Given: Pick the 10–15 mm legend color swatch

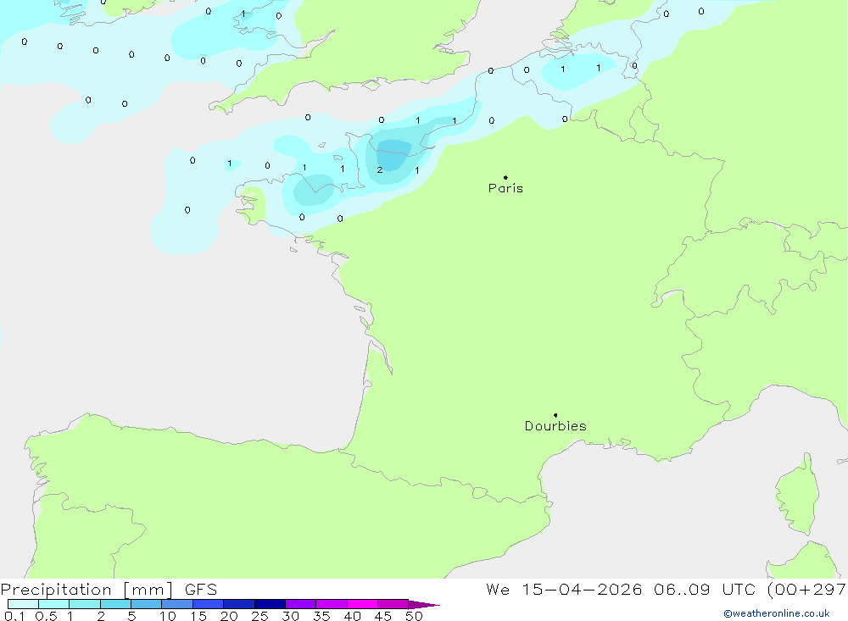Looking at the screenshot, I should click(x=177, y=604).
